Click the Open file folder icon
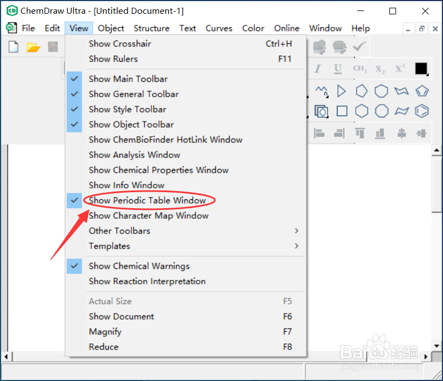Image resolution: width=443 pixels, height=381 pixels. (33, 47)
